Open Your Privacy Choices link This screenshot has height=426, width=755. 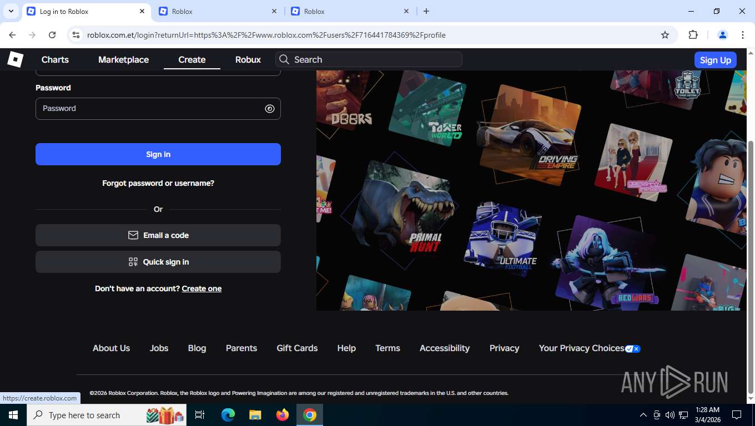pyautogui.click(x=590, y=348)
